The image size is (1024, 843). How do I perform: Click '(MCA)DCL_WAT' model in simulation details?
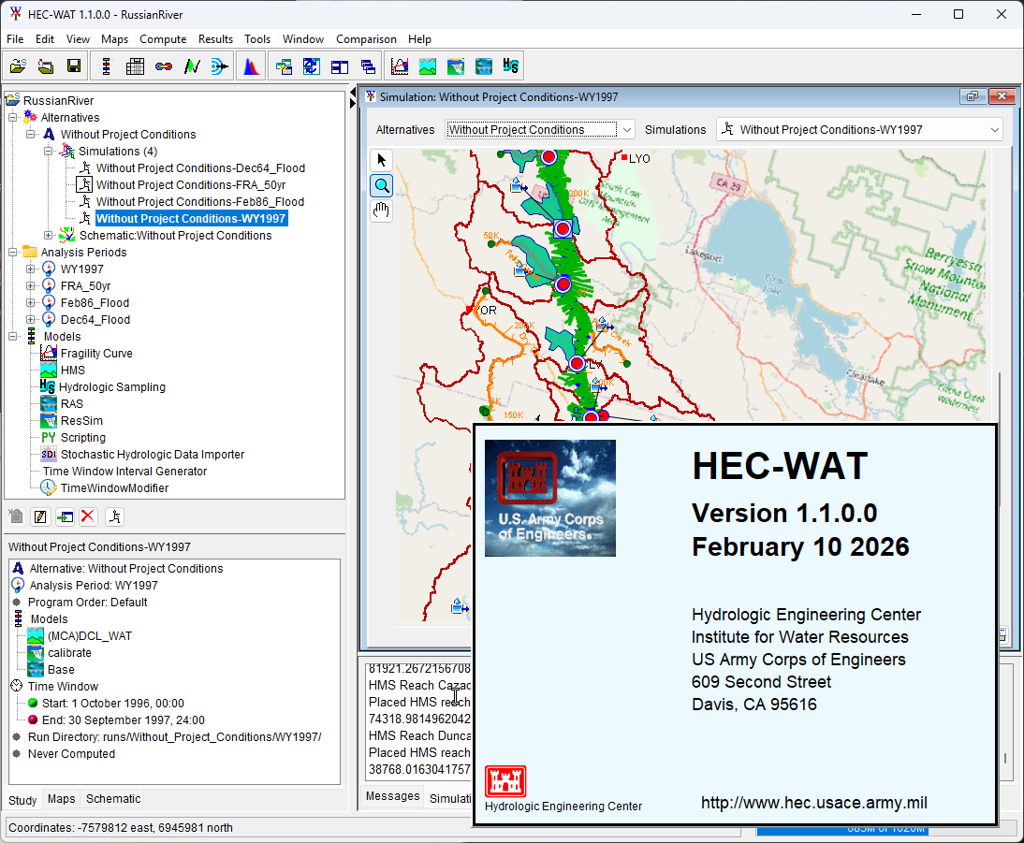pyautogui.click(x=90, y=636)
